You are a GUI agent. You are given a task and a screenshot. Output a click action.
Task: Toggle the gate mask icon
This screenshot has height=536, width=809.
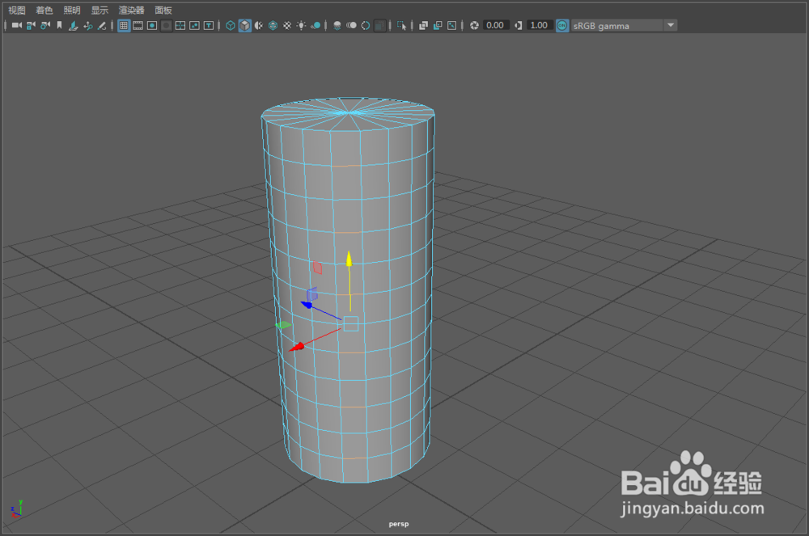[166, 25]
